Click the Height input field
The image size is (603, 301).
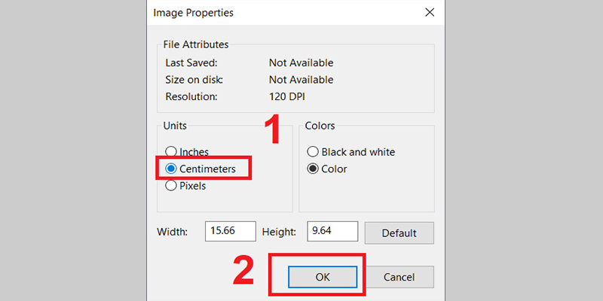332,232
